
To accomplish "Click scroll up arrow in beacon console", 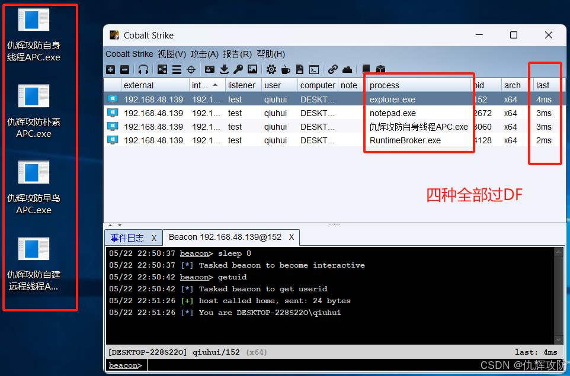I will click(x=559, y=252).
